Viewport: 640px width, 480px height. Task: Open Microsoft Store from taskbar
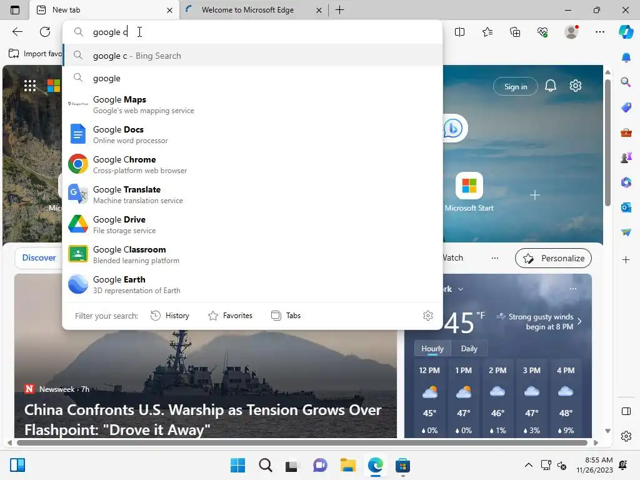tap(402, 465)
